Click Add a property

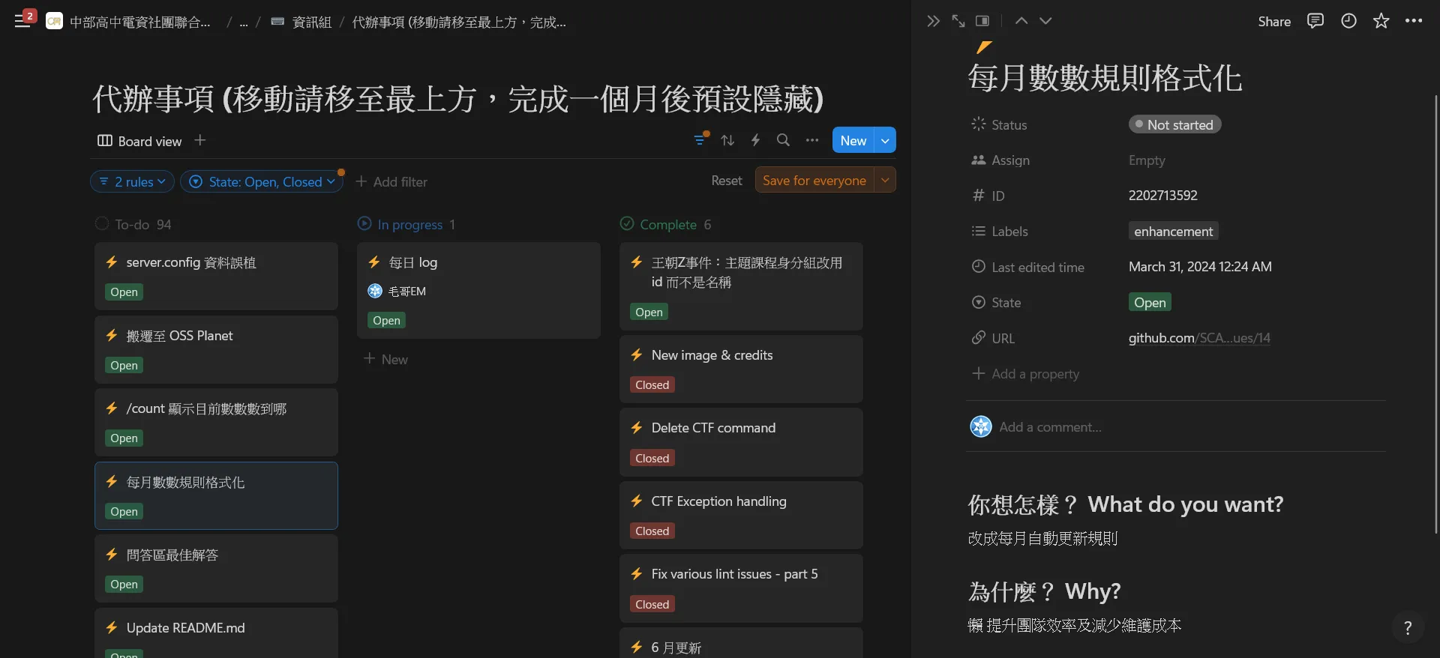pos(1026,373)
